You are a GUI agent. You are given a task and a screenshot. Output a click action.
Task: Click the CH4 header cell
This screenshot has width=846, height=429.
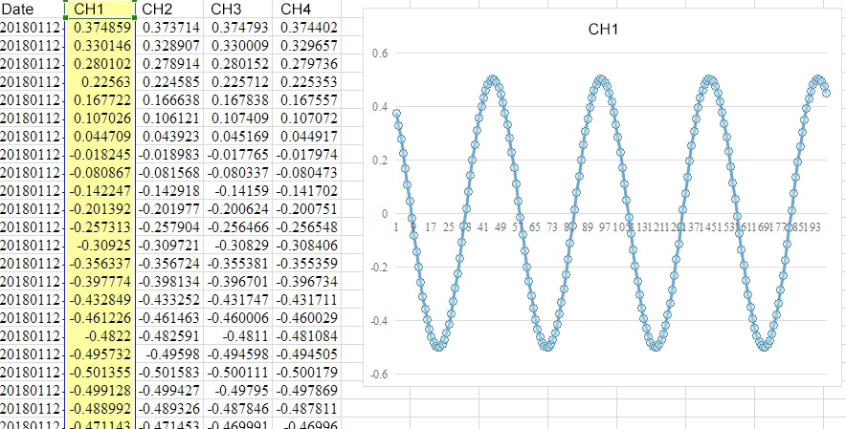(x=308, y=9)
